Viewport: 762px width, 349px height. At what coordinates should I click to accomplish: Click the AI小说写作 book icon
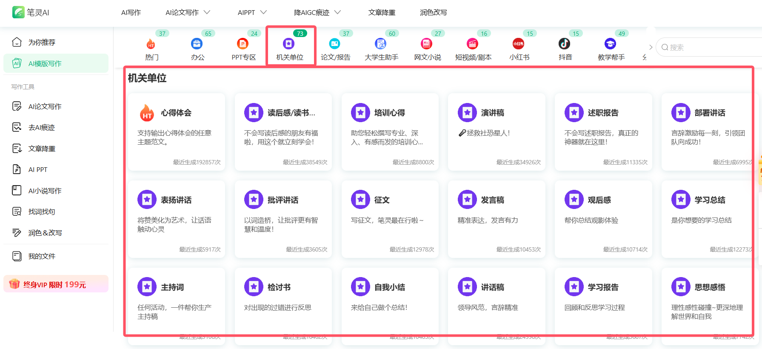(17, 191)
